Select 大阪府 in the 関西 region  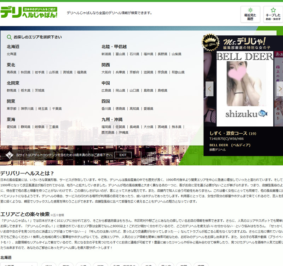point(106,72)
